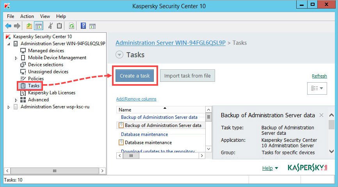The width and height of the screenshot is (338, 187).
Task: Expand Mobile Device Management node
Action: 16,58
